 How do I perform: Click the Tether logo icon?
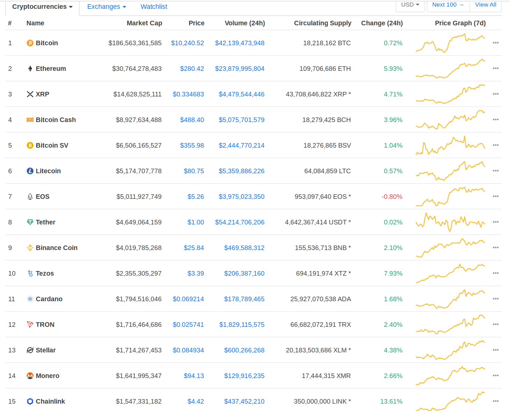pos(30,222)
